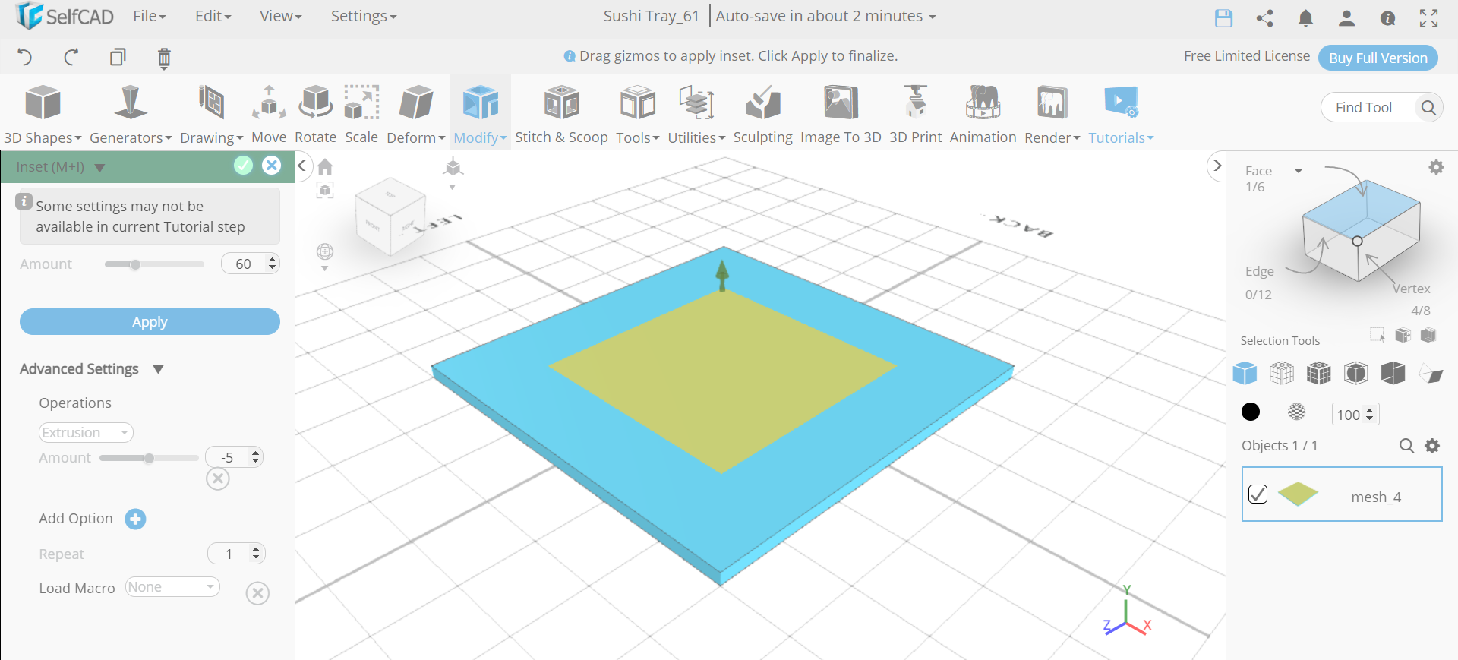Toggle the striped sphere transparency icon
This screenshot has width=1458, height=660.
[1297, 412]
